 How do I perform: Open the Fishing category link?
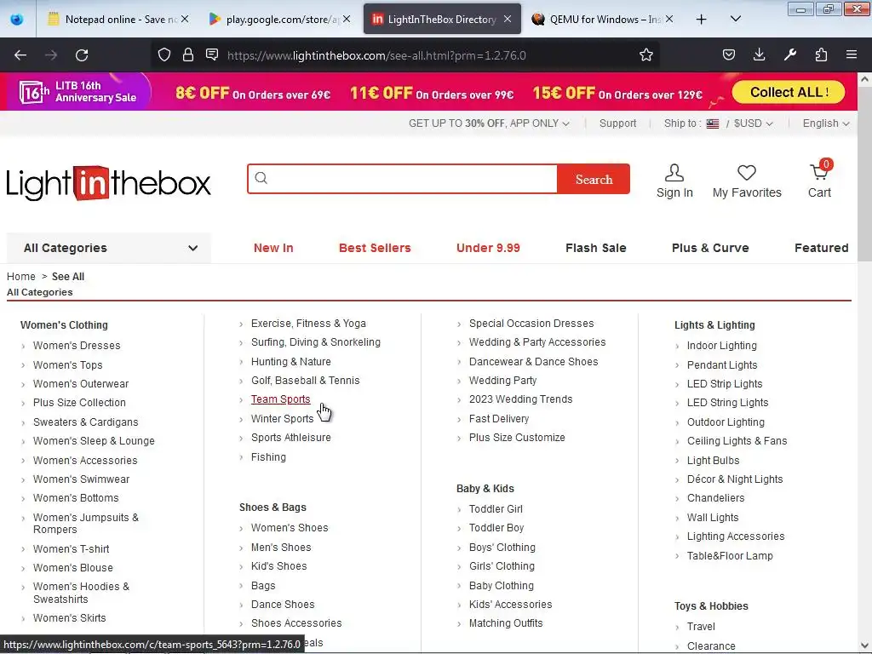[268, 457]
